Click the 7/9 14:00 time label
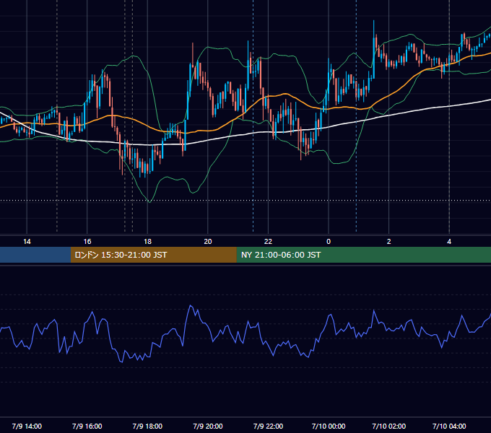The width and height of the screenshot is (491, 433). (x=27, y=426)
